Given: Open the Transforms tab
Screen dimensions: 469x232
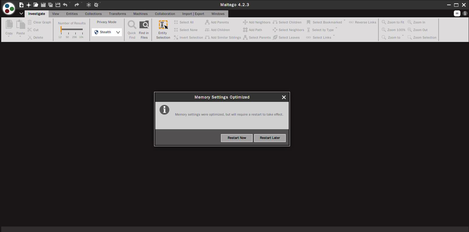Looking at the screenshot, I should pos(117,14).
